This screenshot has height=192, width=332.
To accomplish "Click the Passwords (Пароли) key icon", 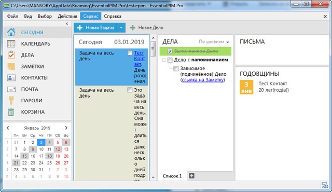I will (x=11, y=100).
